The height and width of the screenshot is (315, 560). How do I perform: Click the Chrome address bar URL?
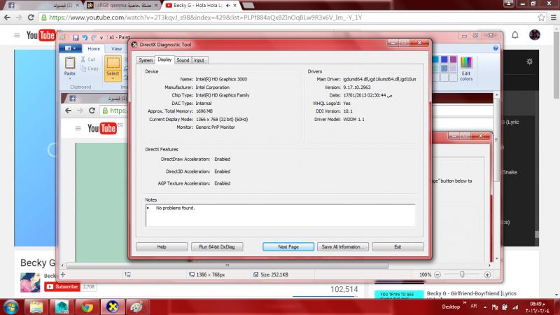[x=205, y=17]
